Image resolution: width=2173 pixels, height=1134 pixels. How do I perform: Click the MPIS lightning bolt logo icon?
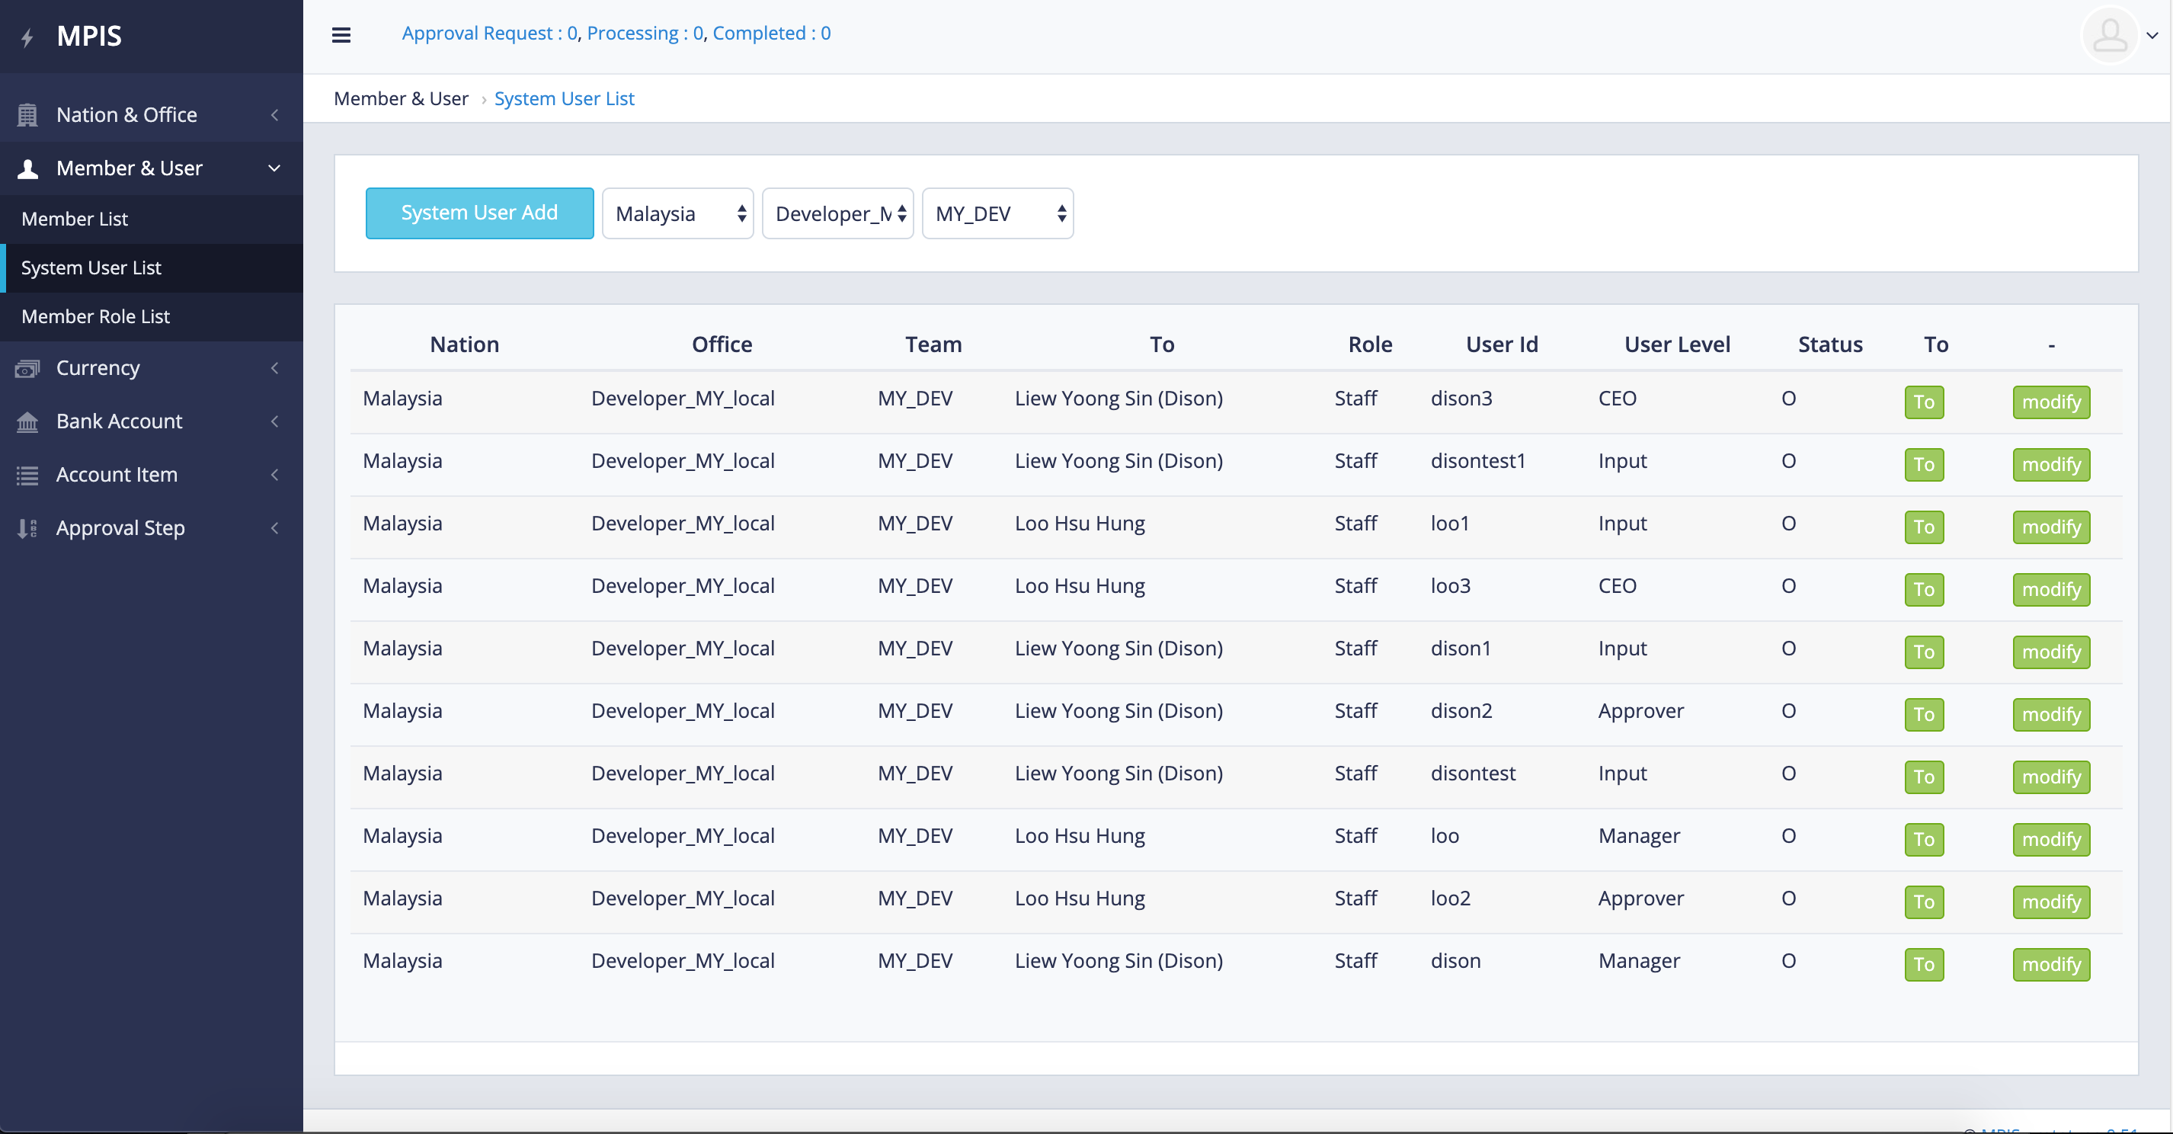[x=28, y=35]
